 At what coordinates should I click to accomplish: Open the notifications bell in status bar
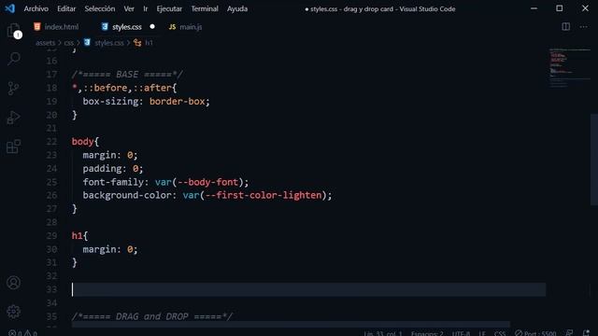587,333
